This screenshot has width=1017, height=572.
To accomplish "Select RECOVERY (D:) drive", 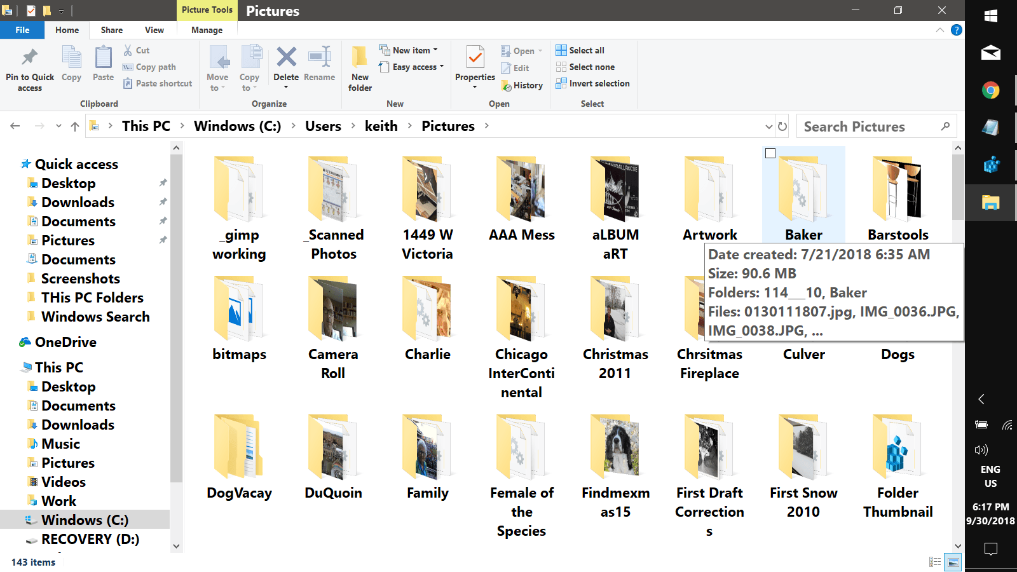I will tap(90, 539).
